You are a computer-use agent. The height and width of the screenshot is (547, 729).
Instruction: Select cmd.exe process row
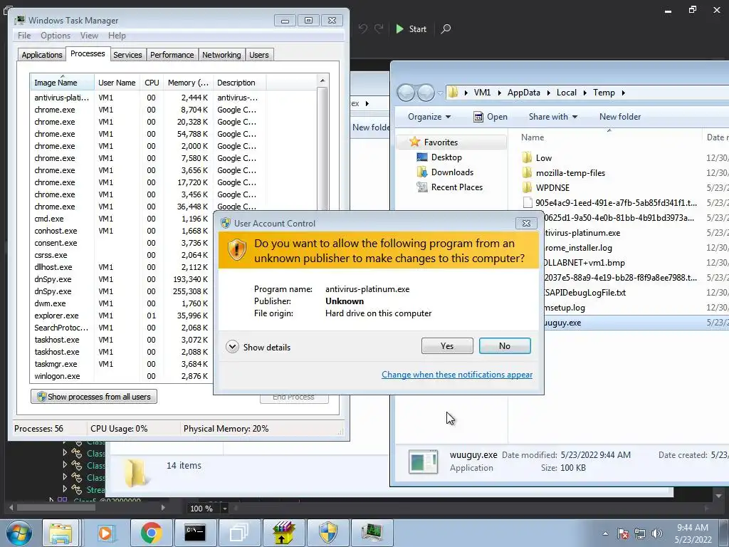point(121,219)
